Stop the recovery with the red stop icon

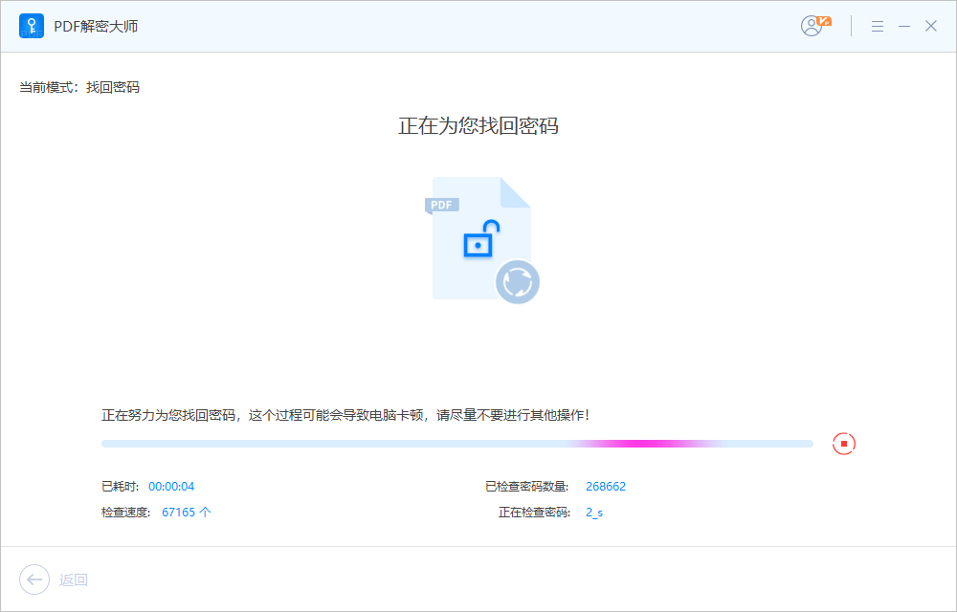tap(843, 443)
